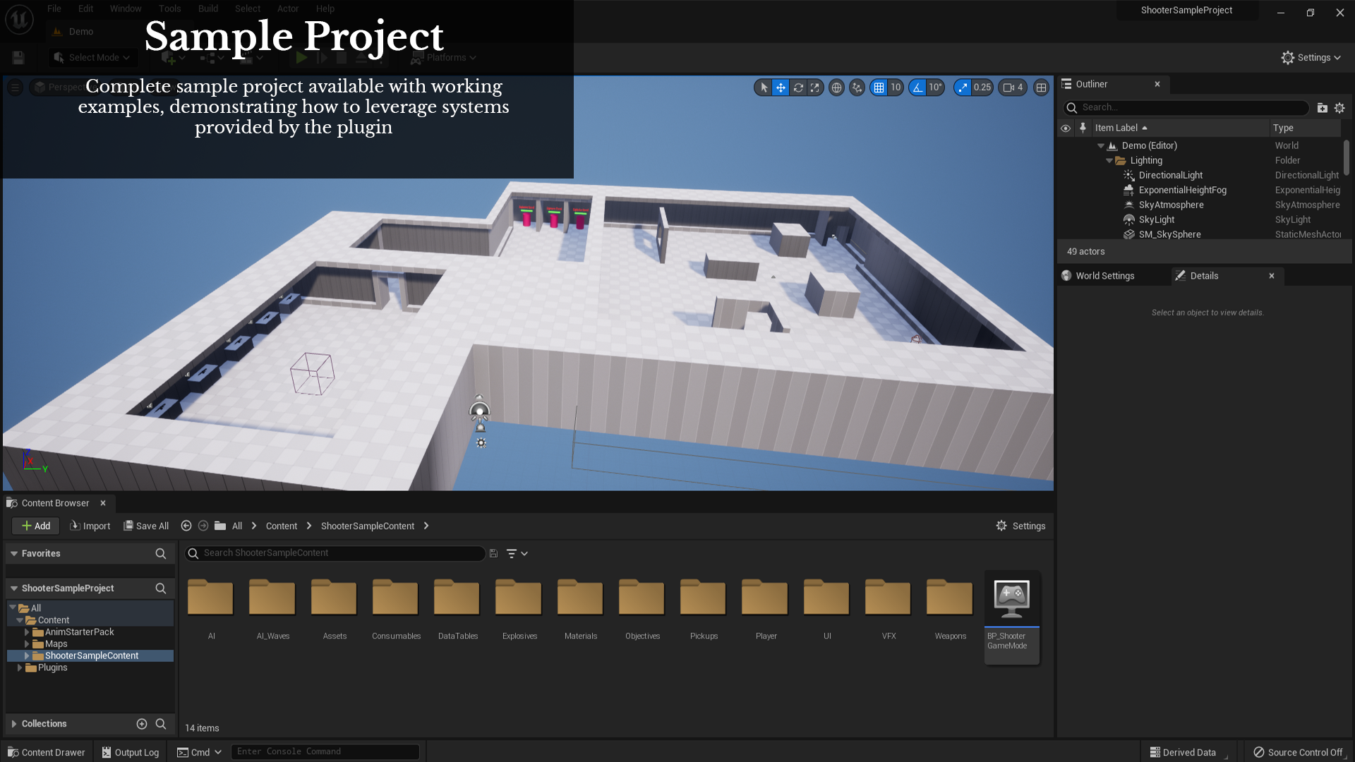This screenshot has width=1355, height=762.
Task: Navigate forward with the history forward arrow
Action: point(203,526)
